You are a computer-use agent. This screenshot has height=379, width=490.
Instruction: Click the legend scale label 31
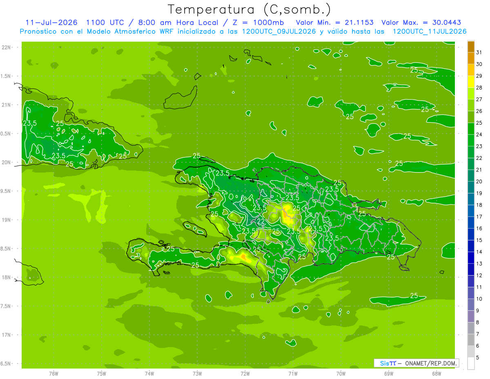point(479,52)
